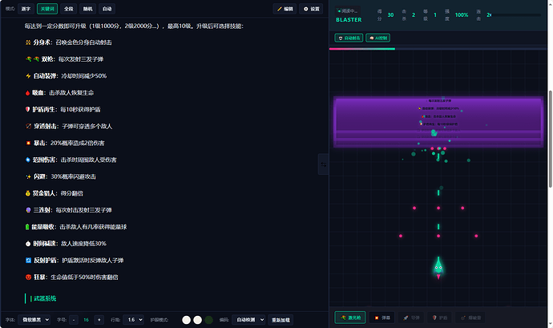This screenshot has height=328, width=553.
Task: Enable 自动 auto reading mode
Action: 107,9
